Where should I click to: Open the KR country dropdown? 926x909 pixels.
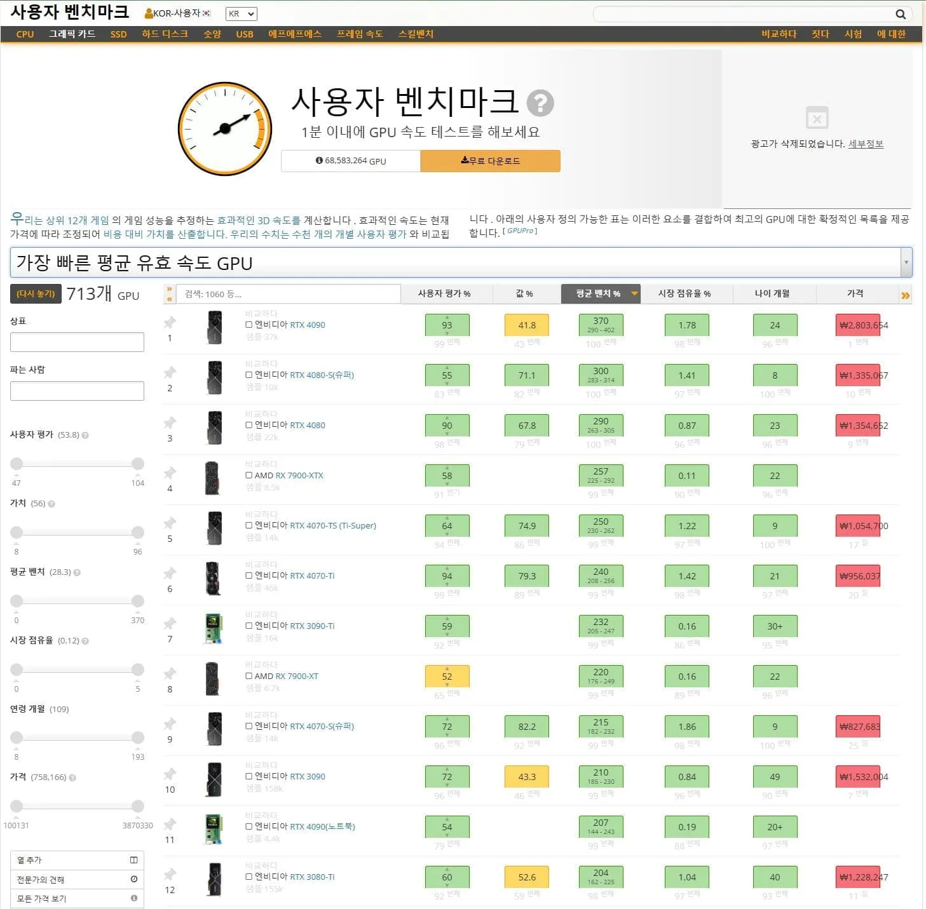coord(242,13)
